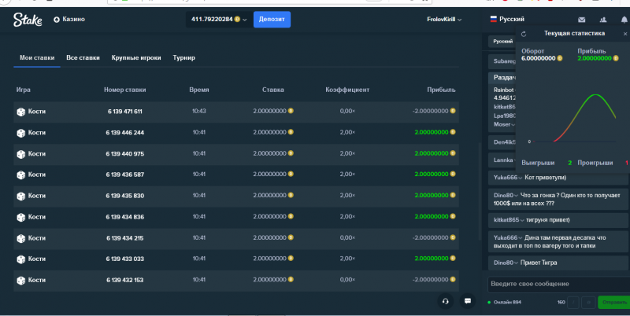Click dice icon for bet 6 139 446 244
This screenshot has width=630, height=316.
pos(21,133)
